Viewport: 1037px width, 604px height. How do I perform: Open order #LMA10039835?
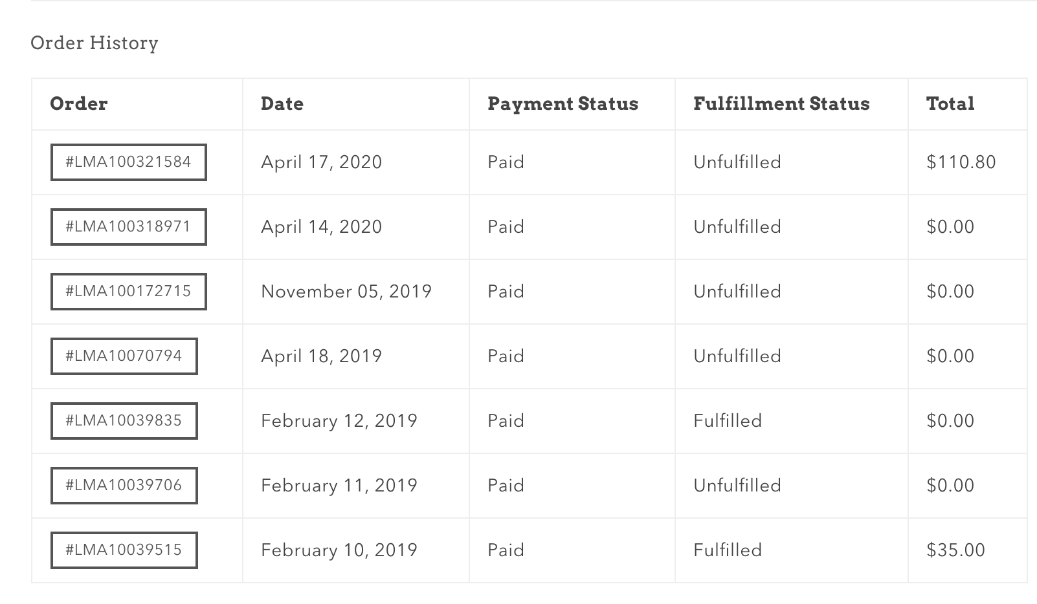tap(124, 421)
